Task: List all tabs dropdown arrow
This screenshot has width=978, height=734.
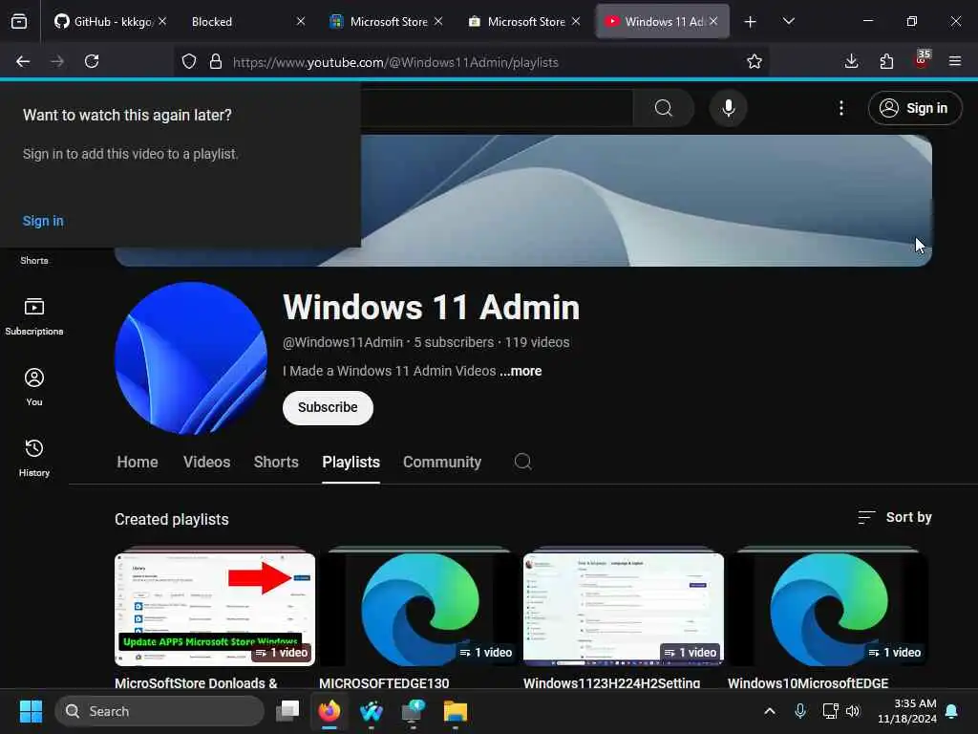Action: (x=788, y=22)
